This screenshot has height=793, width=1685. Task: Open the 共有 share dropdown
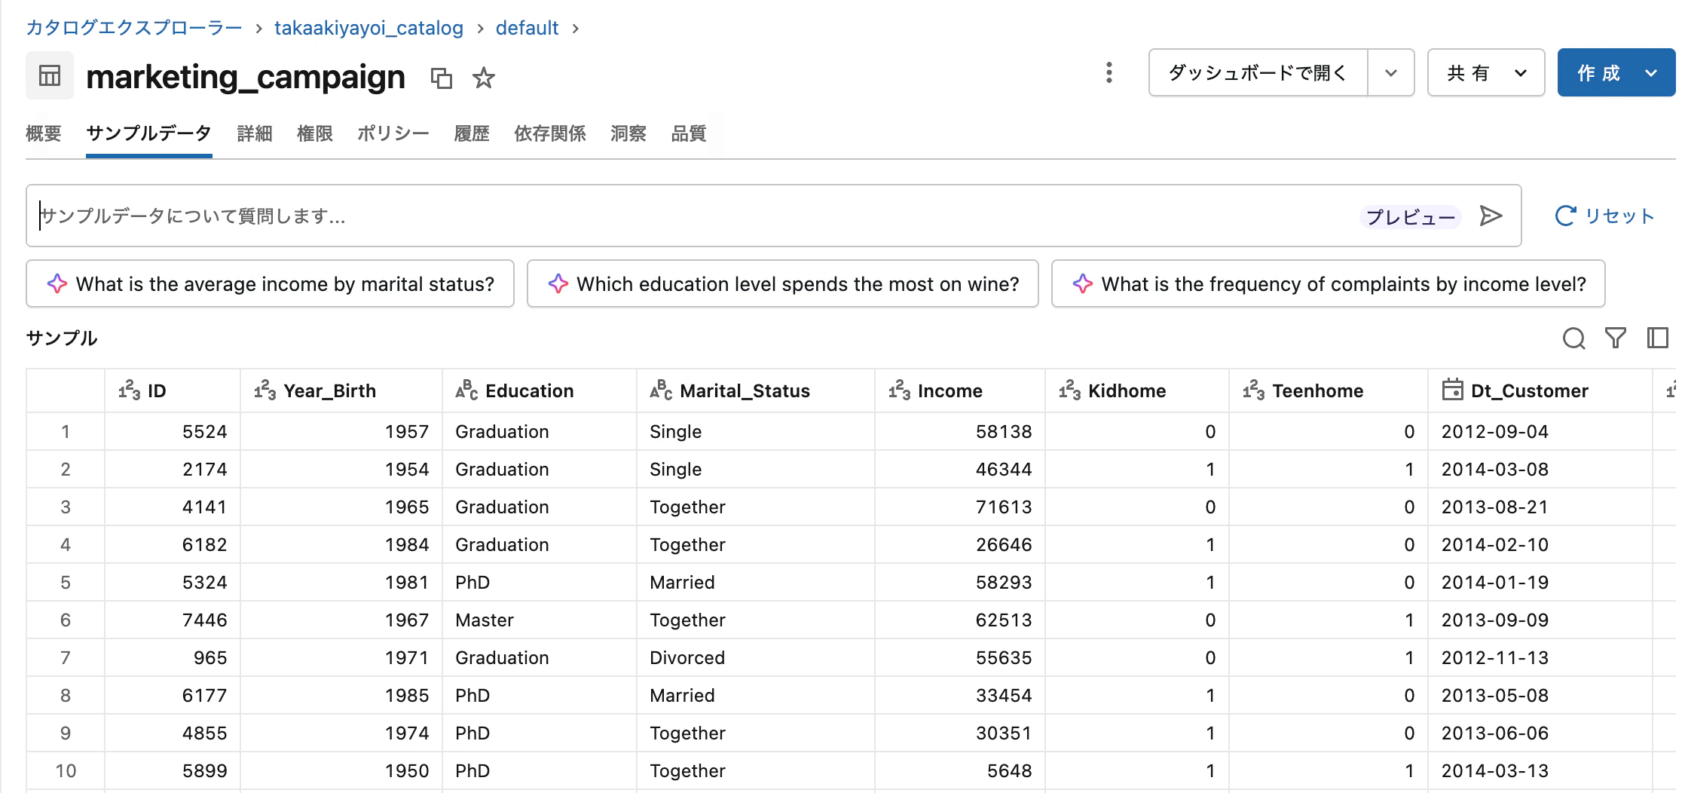(x=1486, y=73)
